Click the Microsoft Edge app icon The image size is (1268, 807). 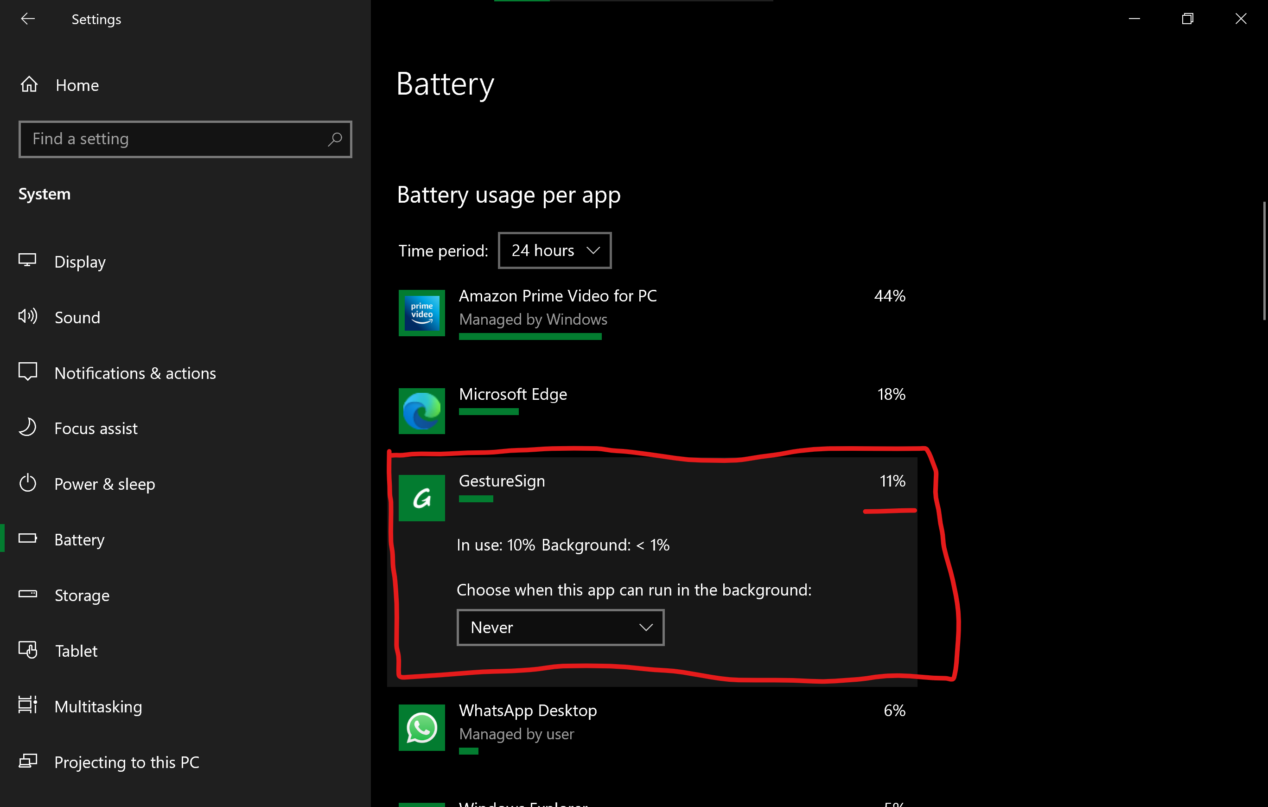(422, 411)
